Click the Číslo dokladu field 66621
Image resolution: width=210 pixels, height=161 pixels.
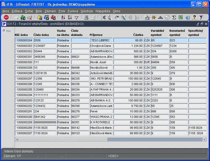(80, 57)
